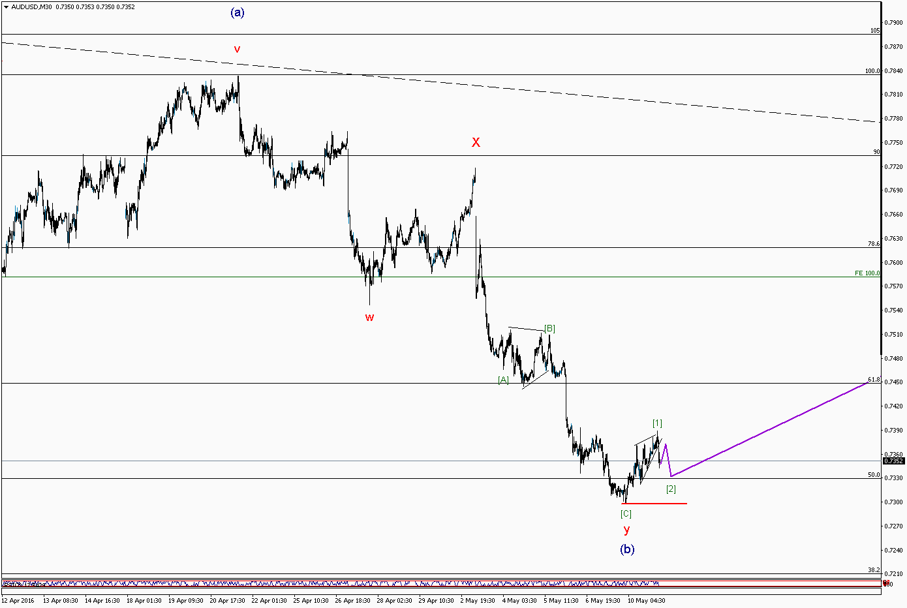Viewport: 907px width, 608px height.
Task: Click the 12 Apr 2016 date label
Action: point(18,600)
